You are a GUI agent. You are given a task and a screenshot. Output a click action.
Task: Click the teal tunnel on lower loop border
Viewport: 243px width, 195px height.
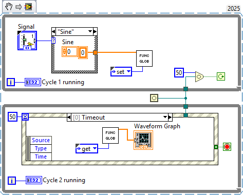click(x=185, y=107)
